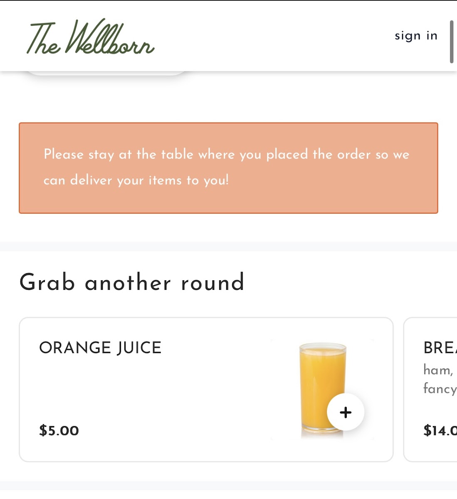
Task: Click the "ham, fancy" item description
Action: click(440, 379)
